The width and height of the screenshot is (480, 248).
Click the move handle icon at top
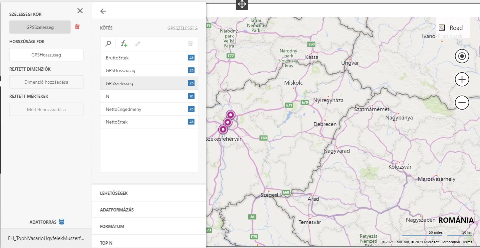[x=242, y=4]
